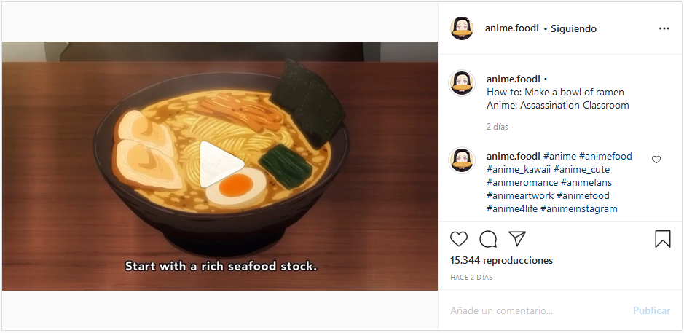684x333 pixels.
Task: Open the #anime_kawaii hashtag
Action: coord(519,169)
